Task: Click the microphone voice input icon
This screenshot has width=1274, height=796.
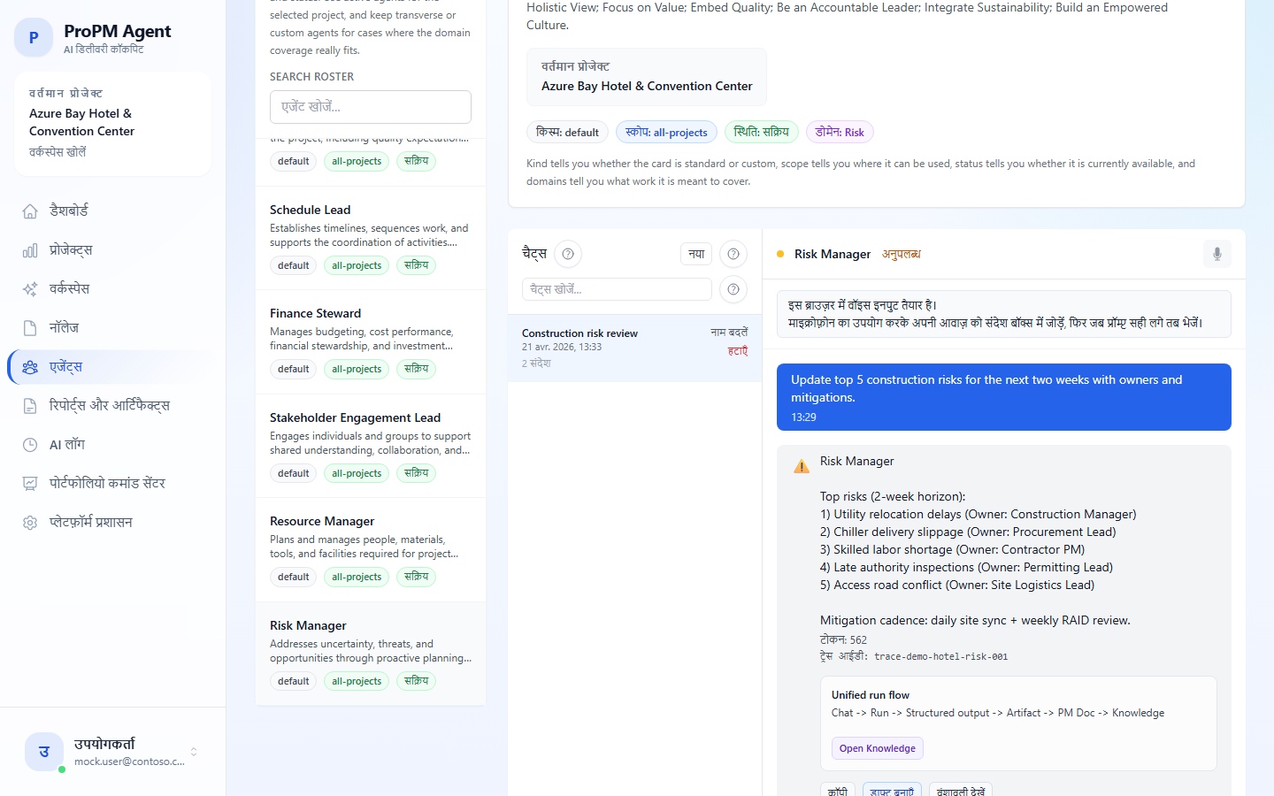Action: [x=1216, y=254]
